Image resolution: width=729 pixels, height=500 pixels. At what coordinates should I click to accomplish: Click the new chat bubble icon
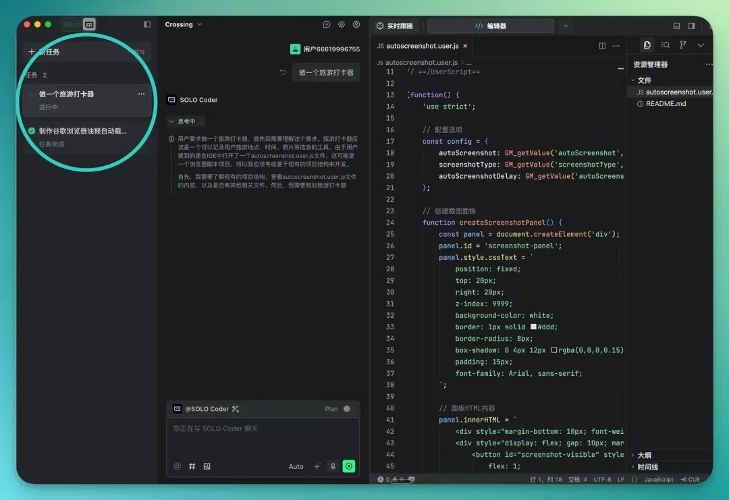[327, 24]
